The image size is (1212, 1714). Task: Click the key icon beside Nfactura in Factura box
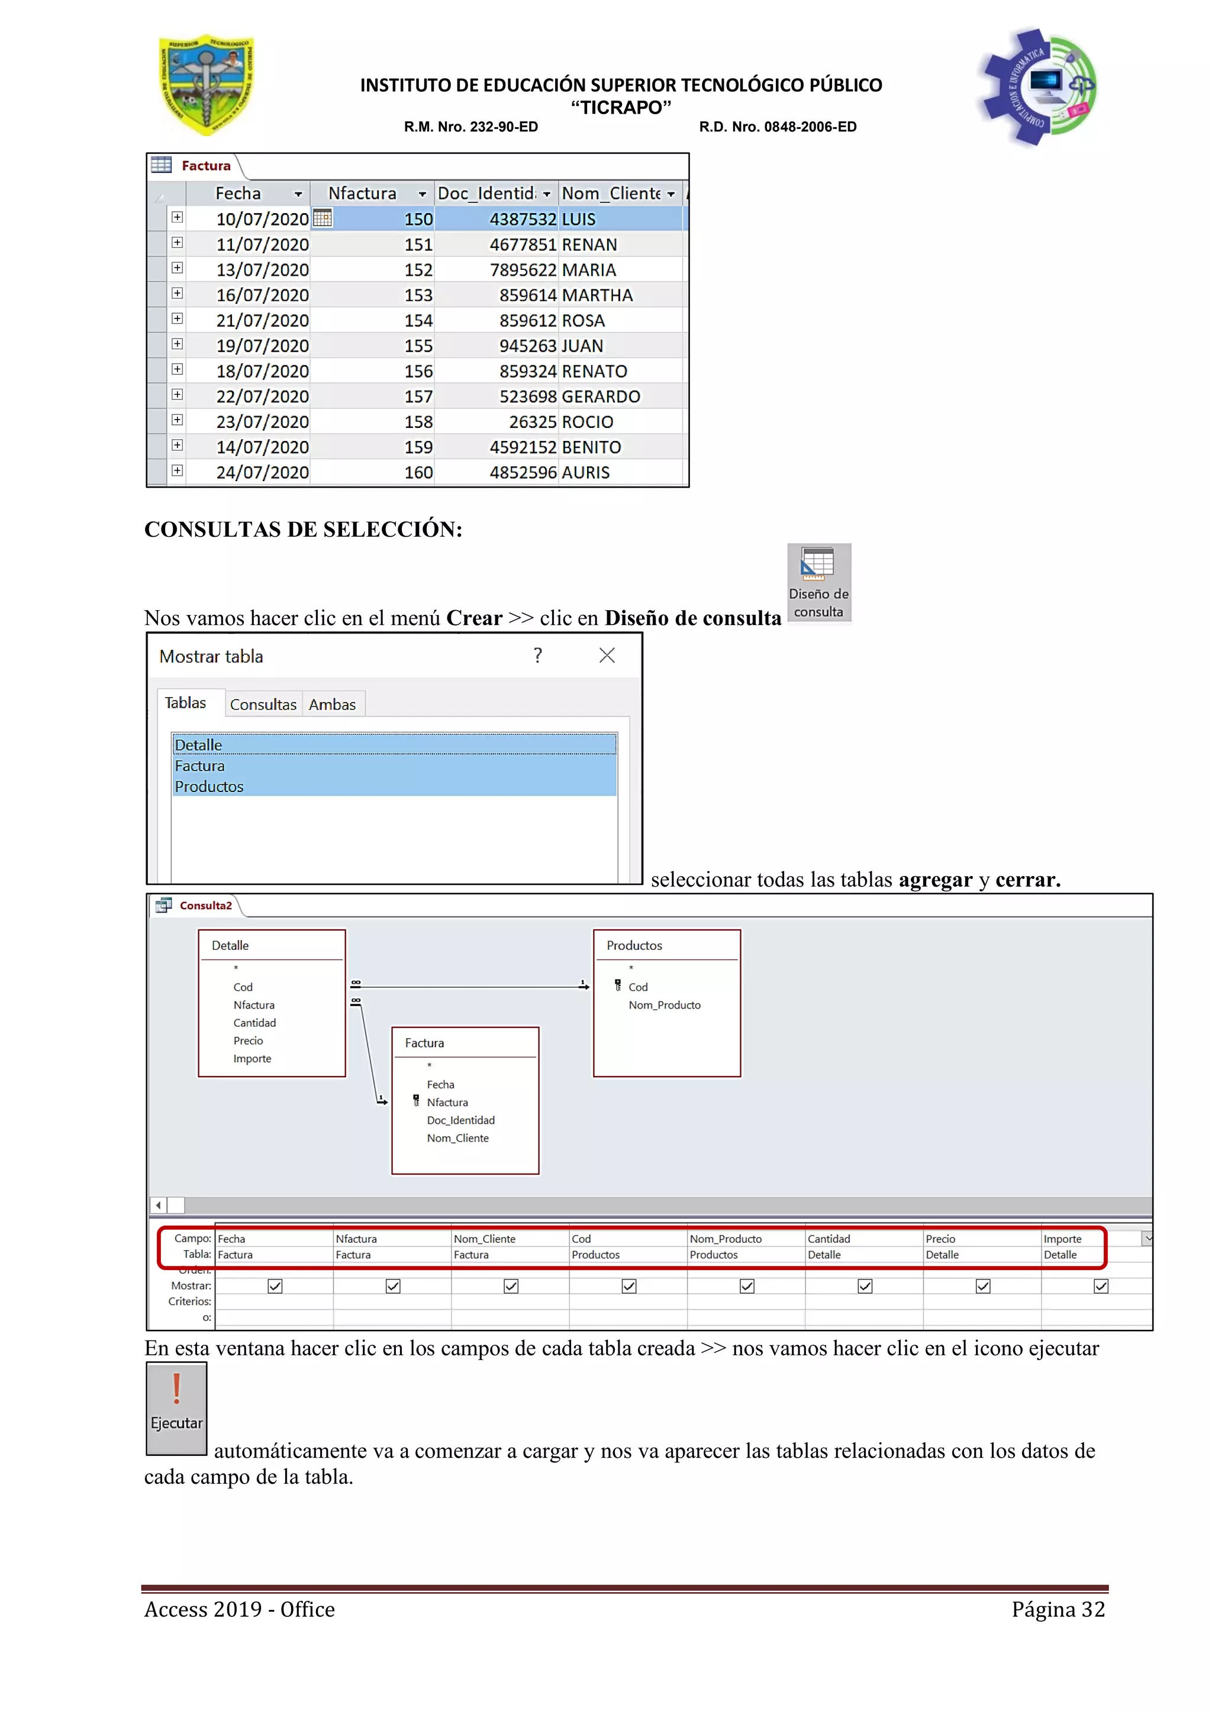click(417, 1100)
